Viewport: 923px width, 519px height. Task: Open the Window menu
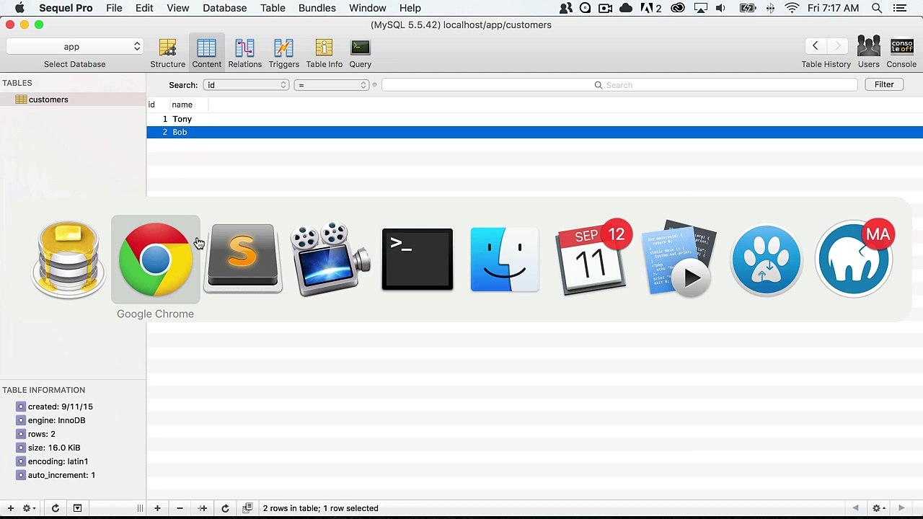[368, 8]
